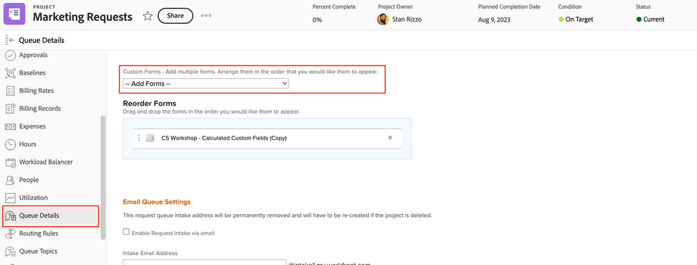Remove the CS Workshop form with X
This screenshot has height=265, width=697.
point(390,138)
